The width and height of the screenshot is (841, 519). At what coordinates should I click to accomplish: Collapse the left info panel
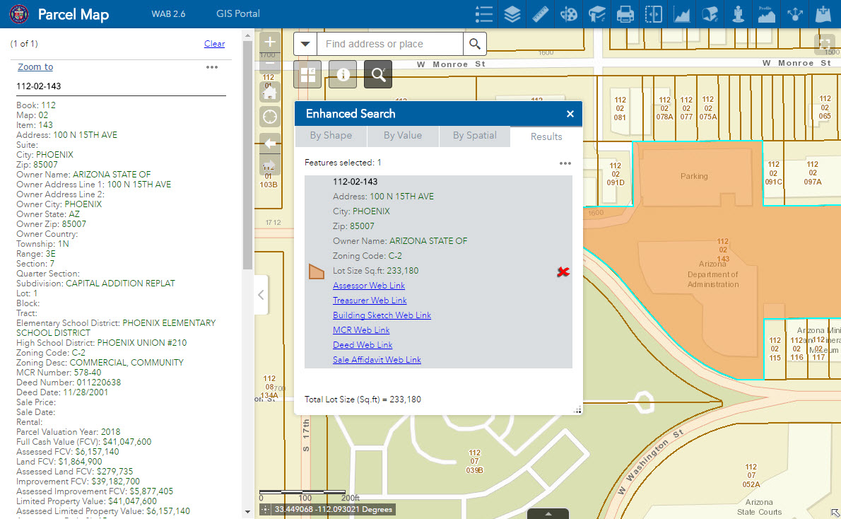(x=261, y=294)
